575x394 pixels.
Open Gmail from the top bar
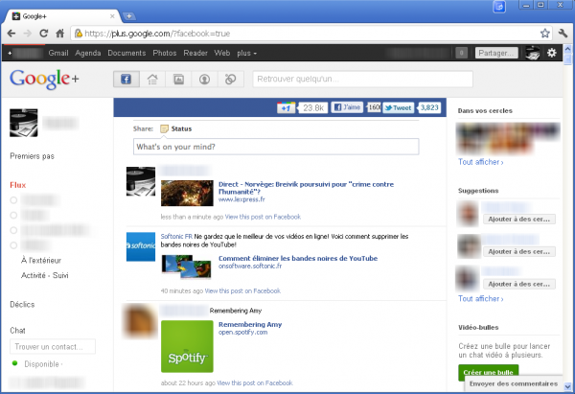tap(58, 53)
